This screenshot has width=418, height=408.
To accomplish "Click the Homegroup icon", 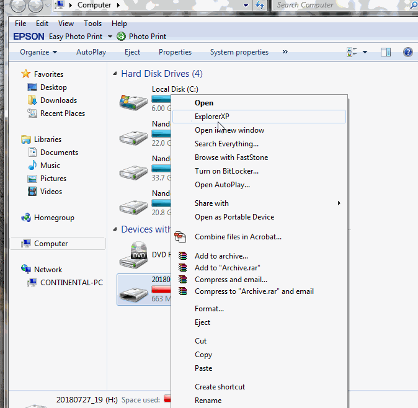I will (x=26, y=218).
